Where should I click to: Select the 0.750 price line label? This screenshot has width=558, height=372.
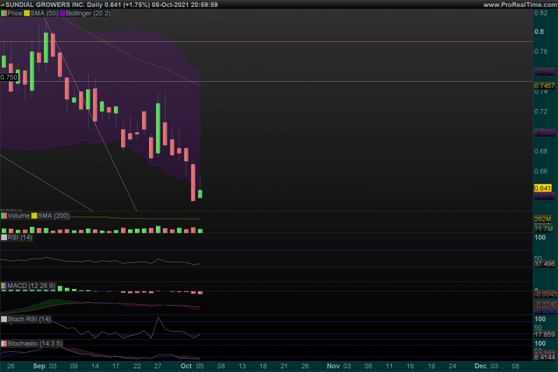point(9,77)
